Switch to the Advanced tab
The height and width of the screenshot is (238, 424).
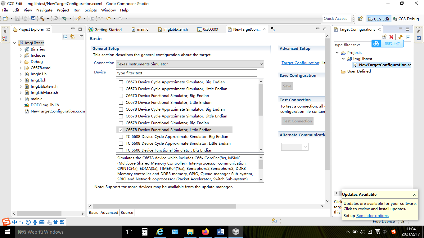point(109,213)
